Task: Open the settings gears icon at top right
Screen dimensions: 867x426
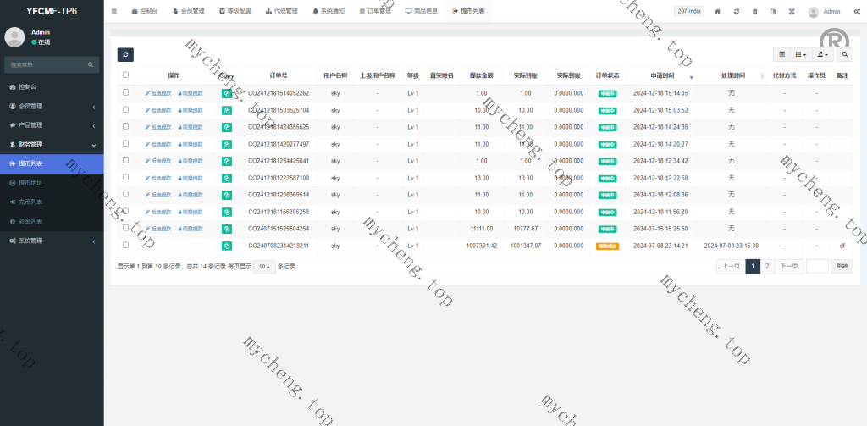Action: point(856,12)
